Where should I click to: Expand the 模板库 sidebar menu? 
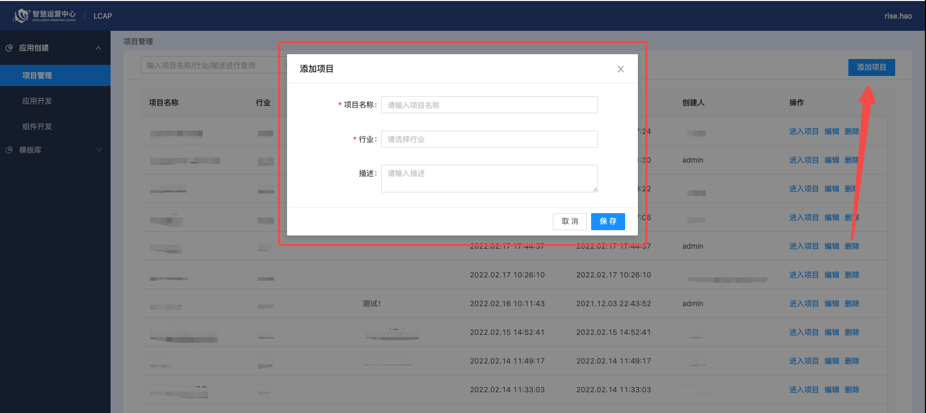(x=99, y=150)
